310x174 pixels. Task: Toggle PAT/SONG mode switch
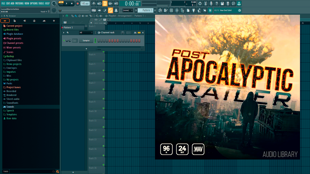[x=61, y=3]
